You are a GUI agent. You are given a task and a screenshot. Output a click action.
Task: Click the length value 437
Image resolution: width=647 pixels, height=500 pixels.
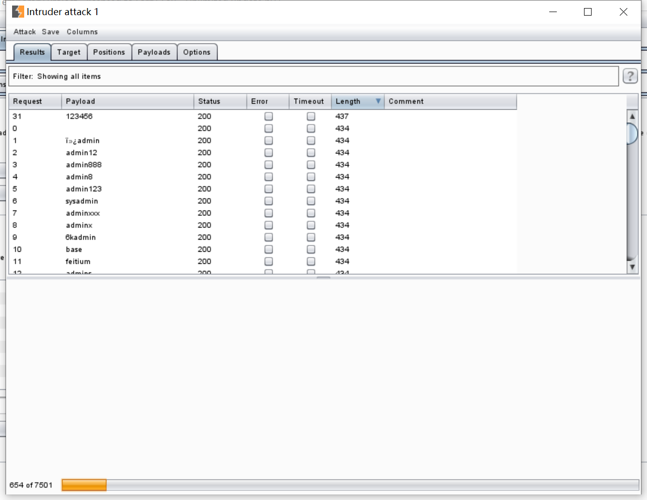[342, 116]
